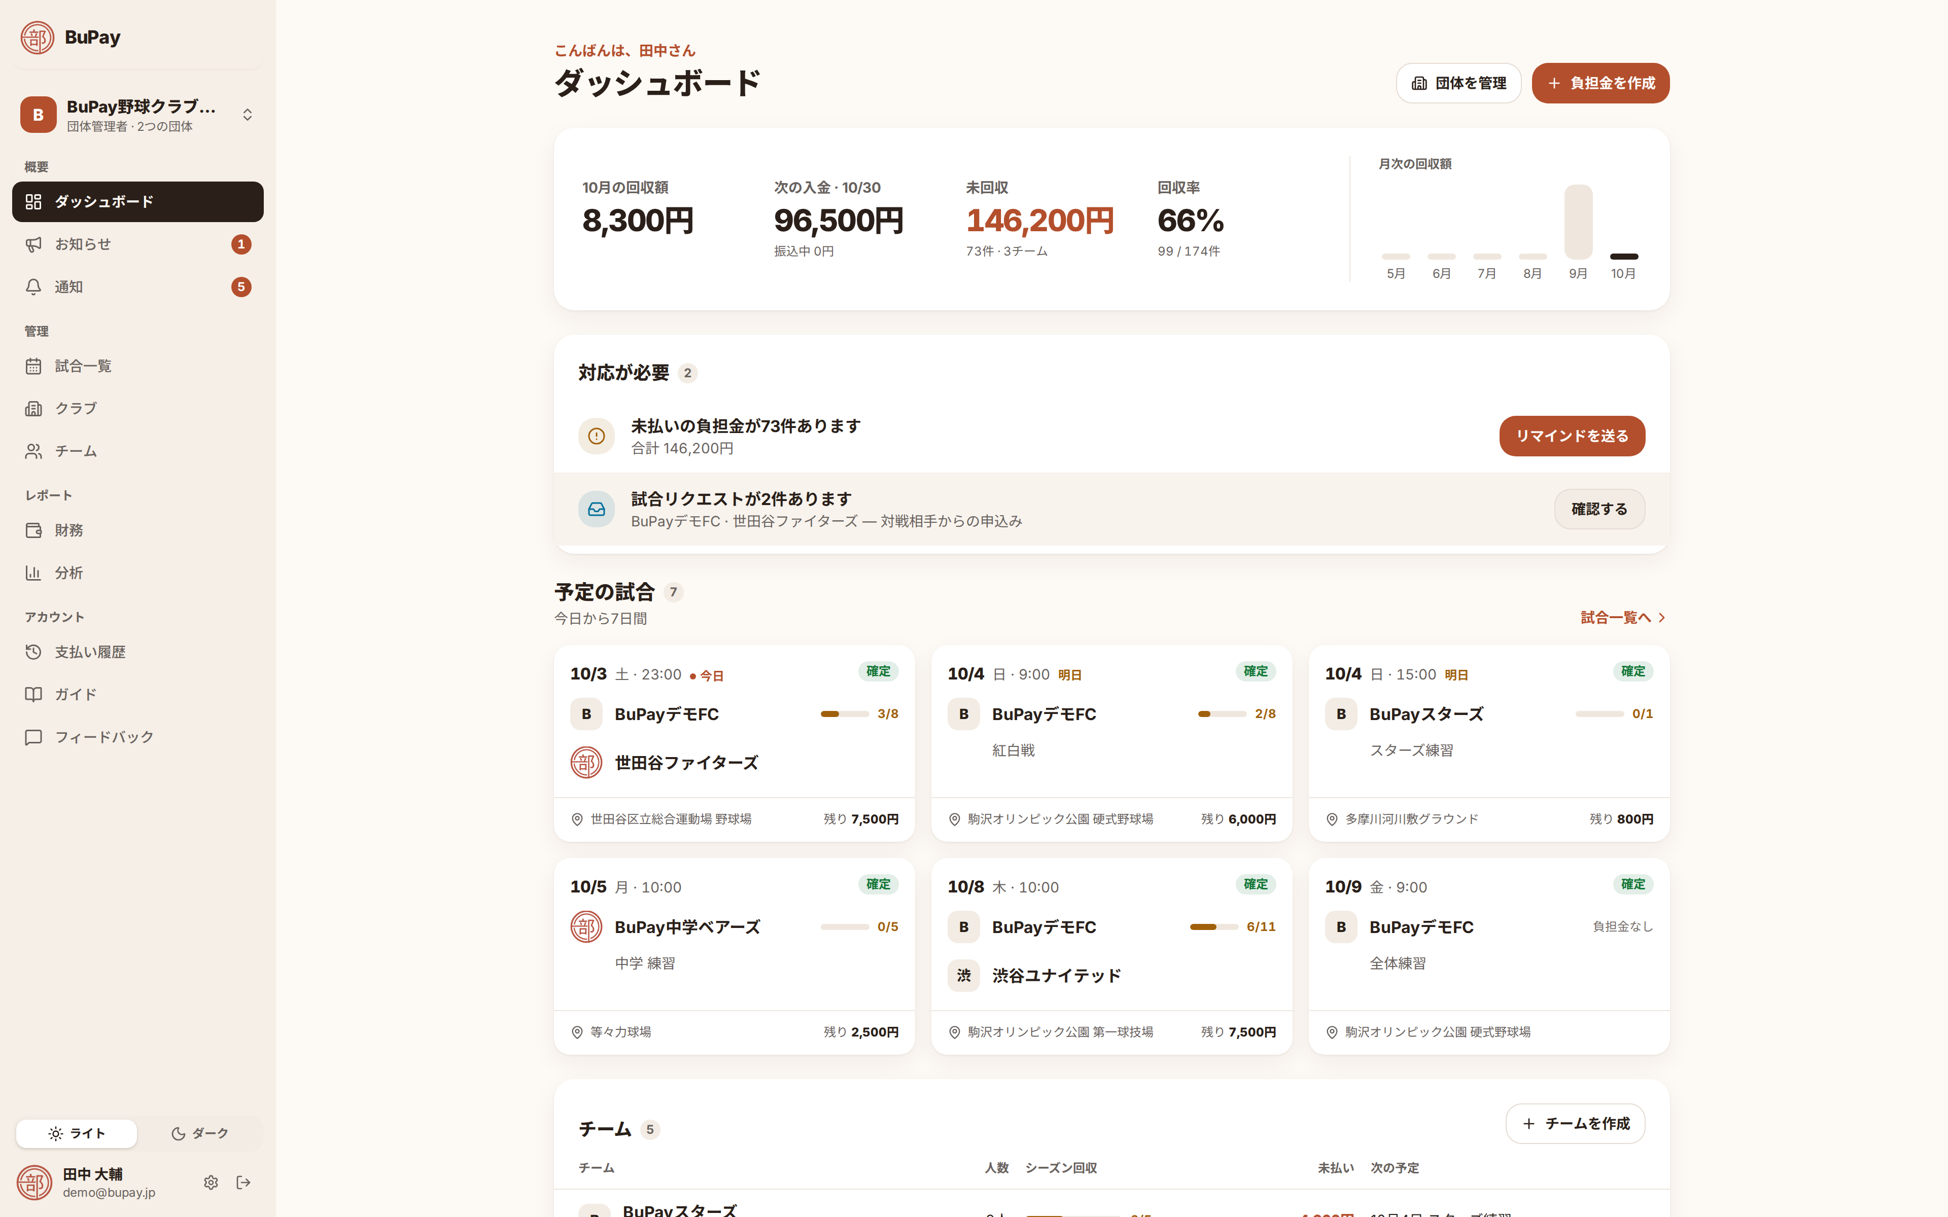Open 分析 report page
Screen dimensions: 1948x1217
[137, 573]
